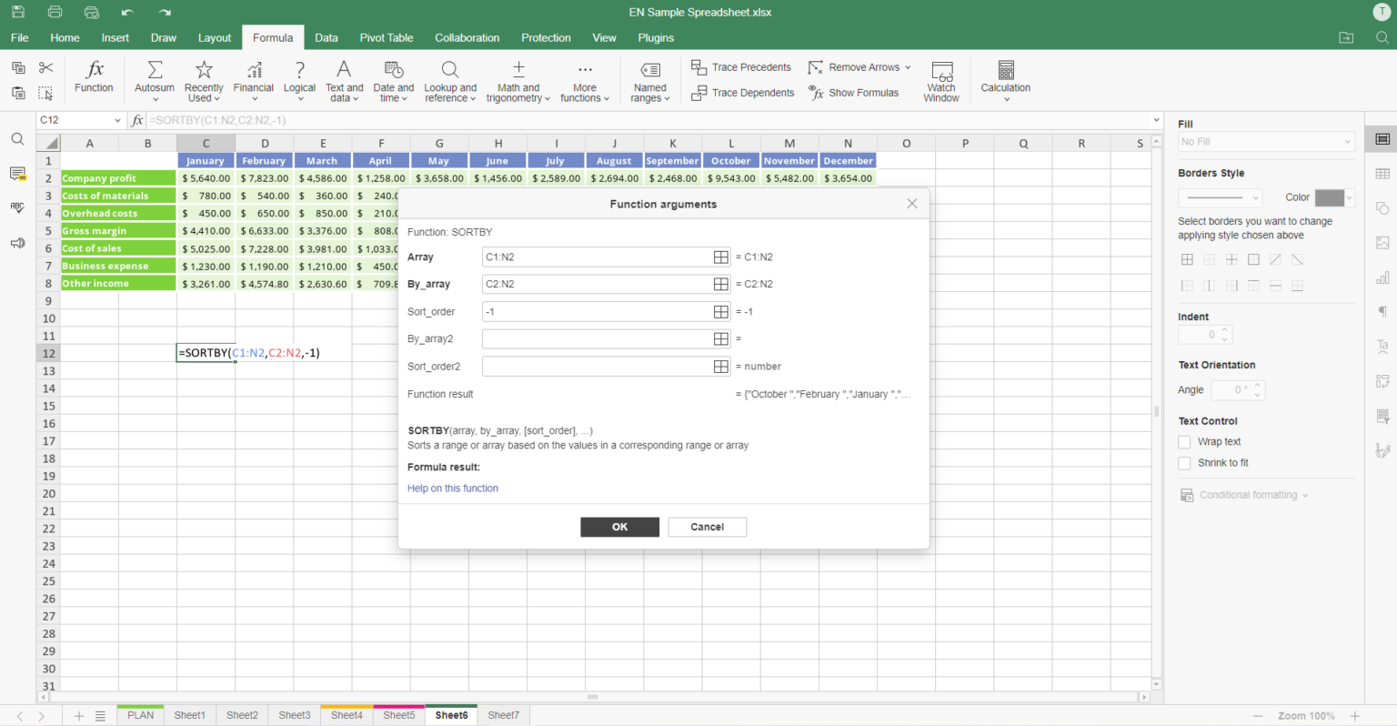Open the Find search icon in left sidebar
This screenshot has width=1397, height=726.
click(17, 139)
